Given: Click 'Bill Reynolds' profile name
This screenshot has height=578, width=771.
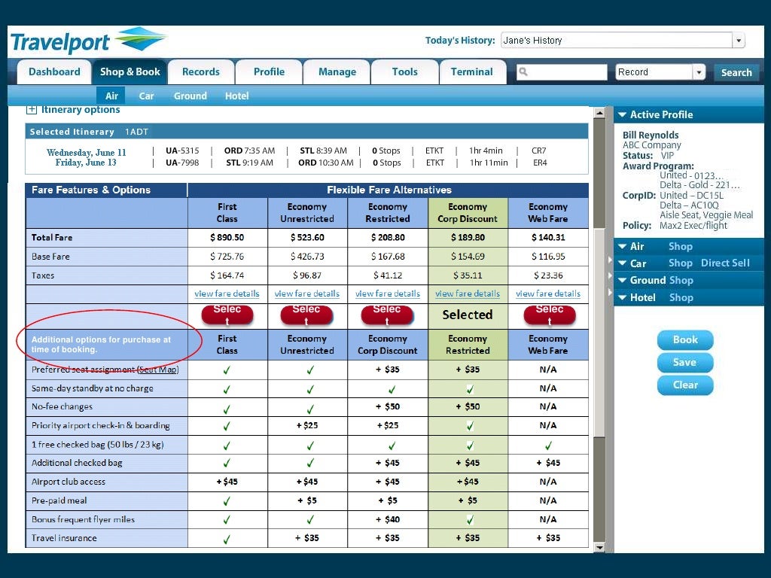Looking at the screenshot, I should tap(651, 135).
